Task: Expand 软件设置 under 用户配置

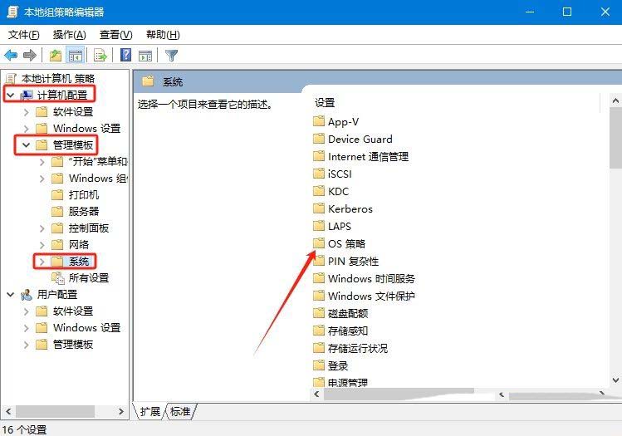Action: point(27,311)
